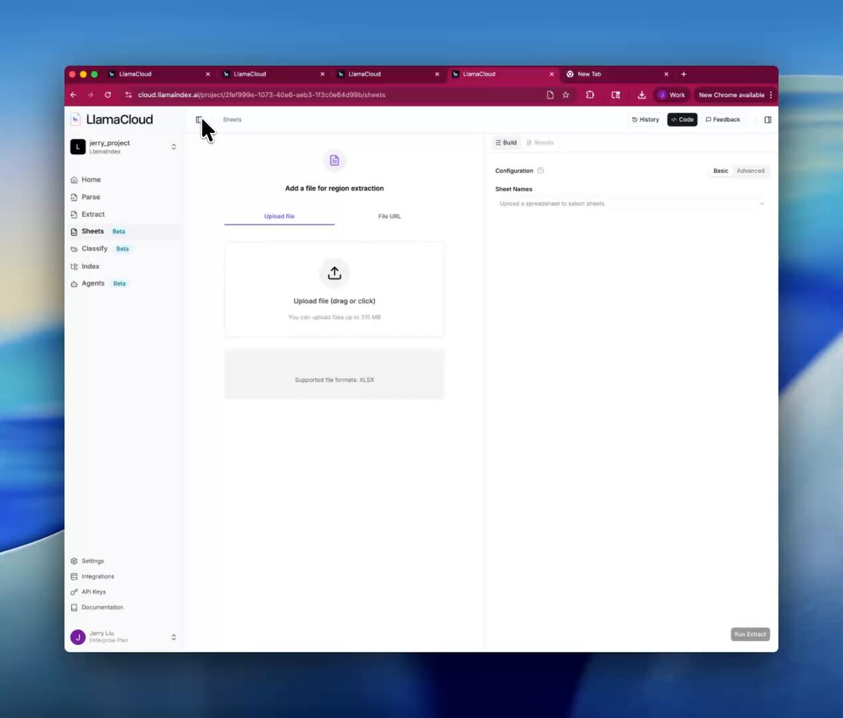Switch configuration to Advanced
This screenshot has height=718, width=843.
coord(750,171)
